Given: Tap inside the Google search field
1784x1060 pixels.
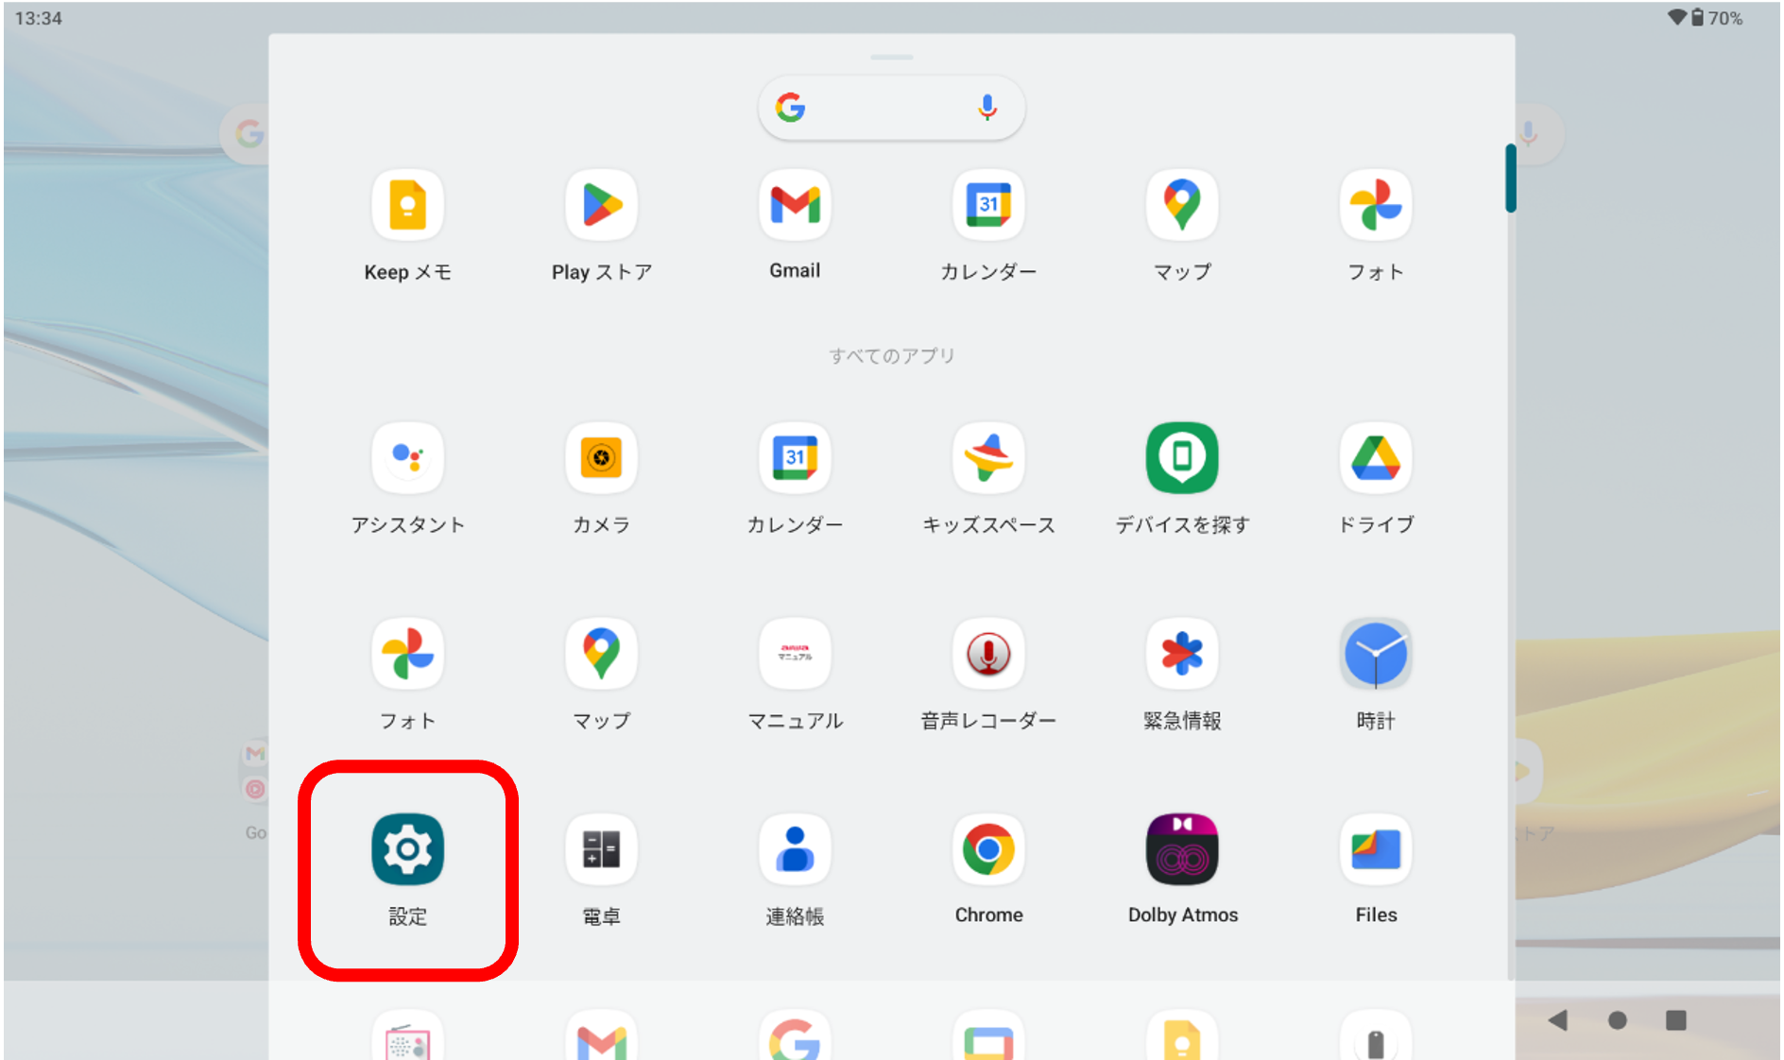Looking at the screenshot, I should coord(888,108).
